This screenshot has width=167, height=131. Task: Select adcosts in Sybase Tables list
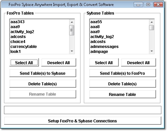(x=119, y=42)
